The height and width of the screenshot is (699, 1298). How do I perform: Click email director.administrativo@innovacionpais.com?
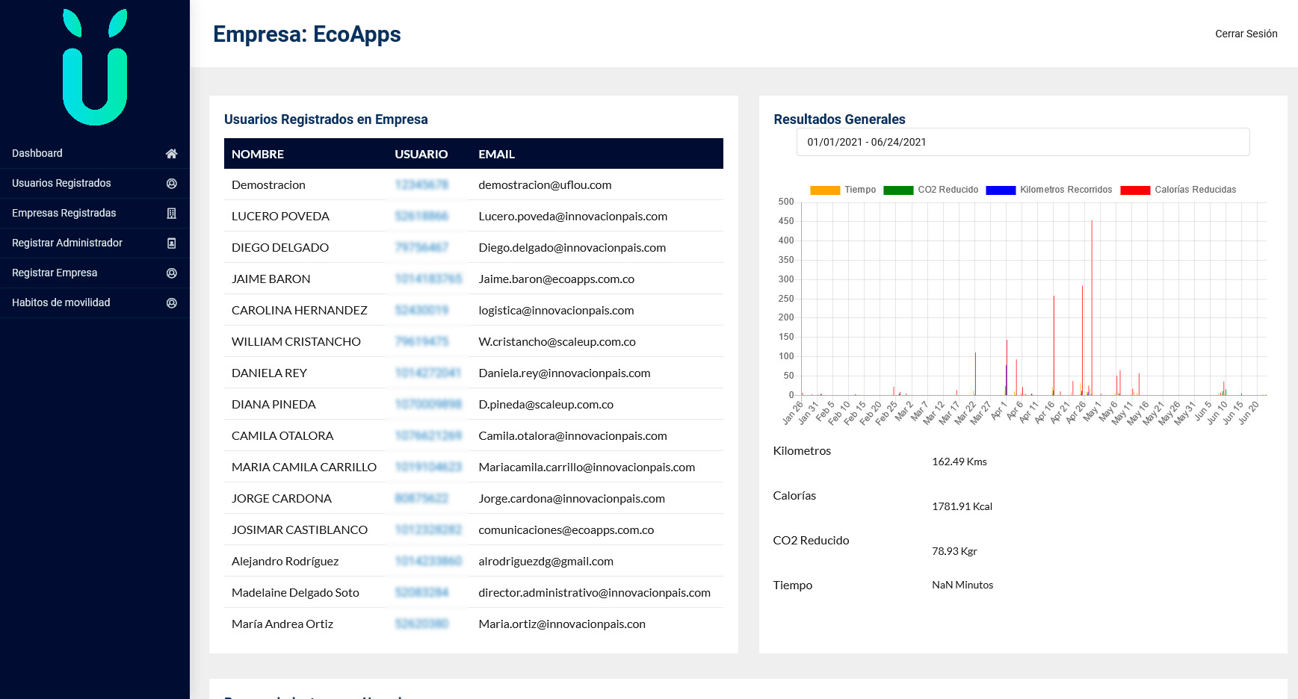pyautogui.click(x=594, y=592)
